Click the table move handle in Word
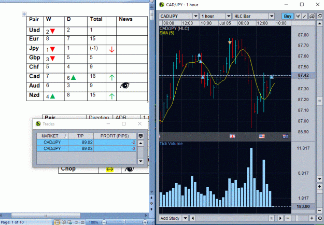The width and height of the screenshot is (324, 225). pyautogui.click(x=24, y=14)
